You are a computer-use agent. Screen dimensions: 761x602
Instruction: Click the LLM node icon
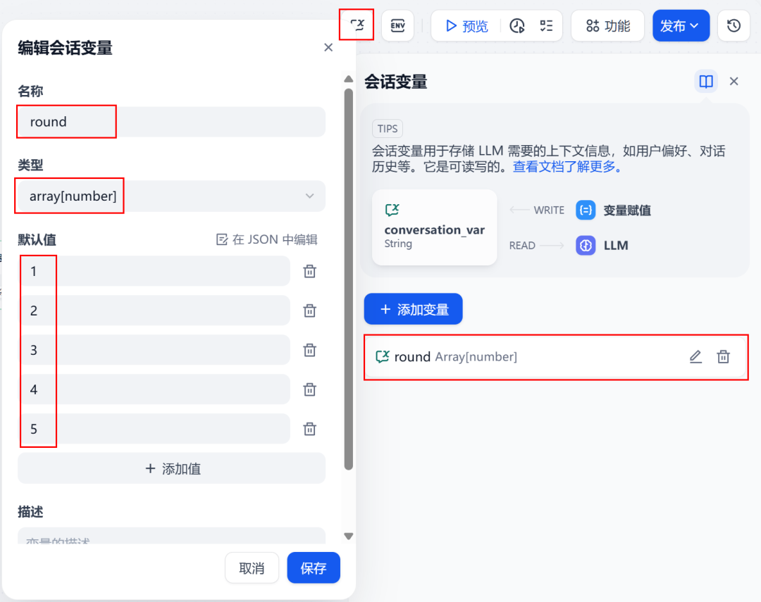coord(586,246)
